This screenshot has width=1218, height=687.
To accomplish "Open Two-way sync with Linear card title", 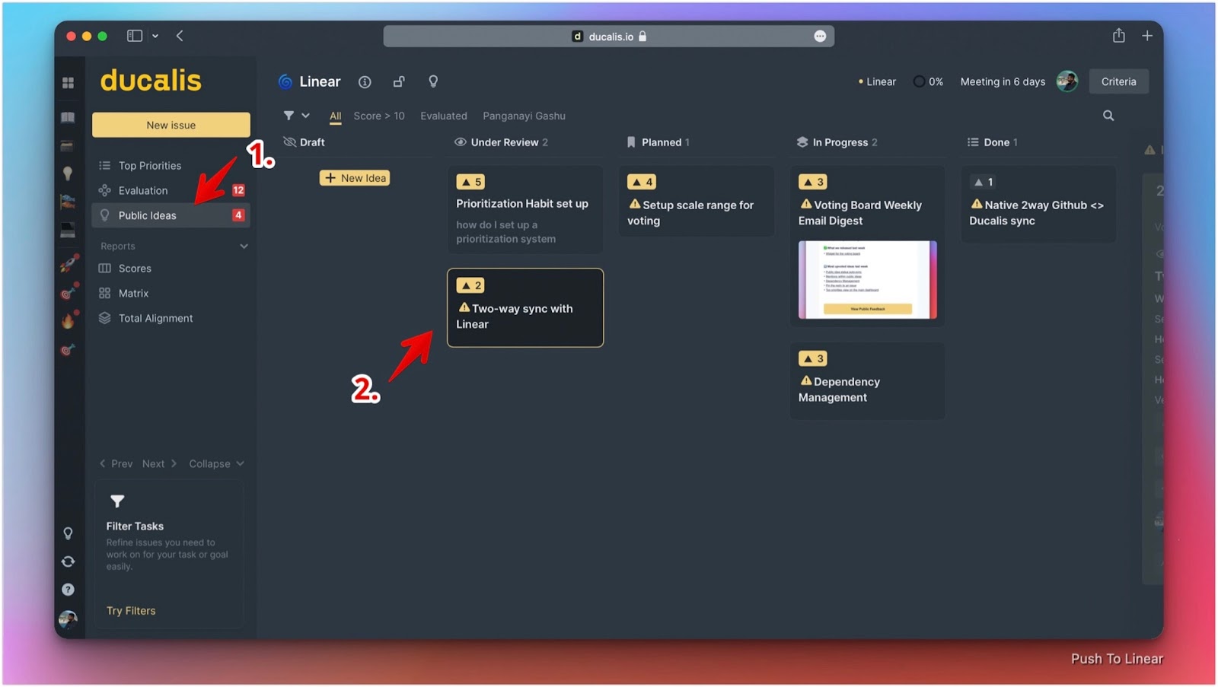I will pos(515,316).
